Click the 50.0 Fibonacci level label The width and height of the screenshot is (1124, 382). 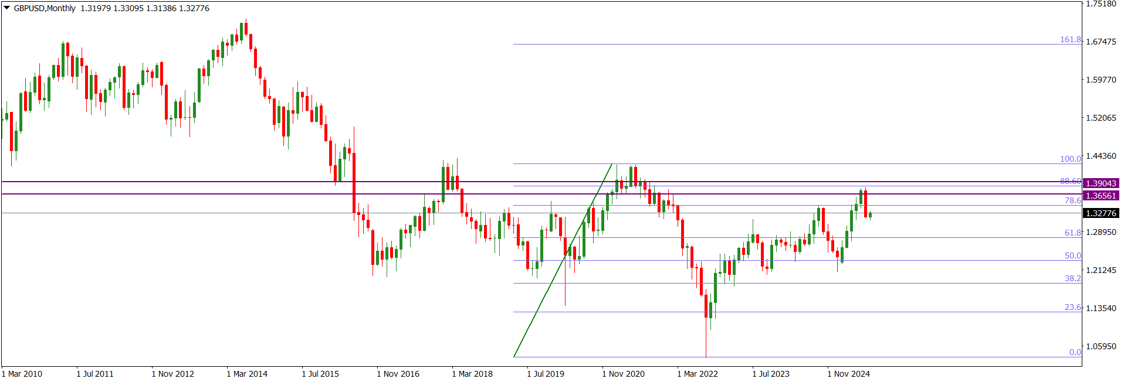tap(1072, 255)
